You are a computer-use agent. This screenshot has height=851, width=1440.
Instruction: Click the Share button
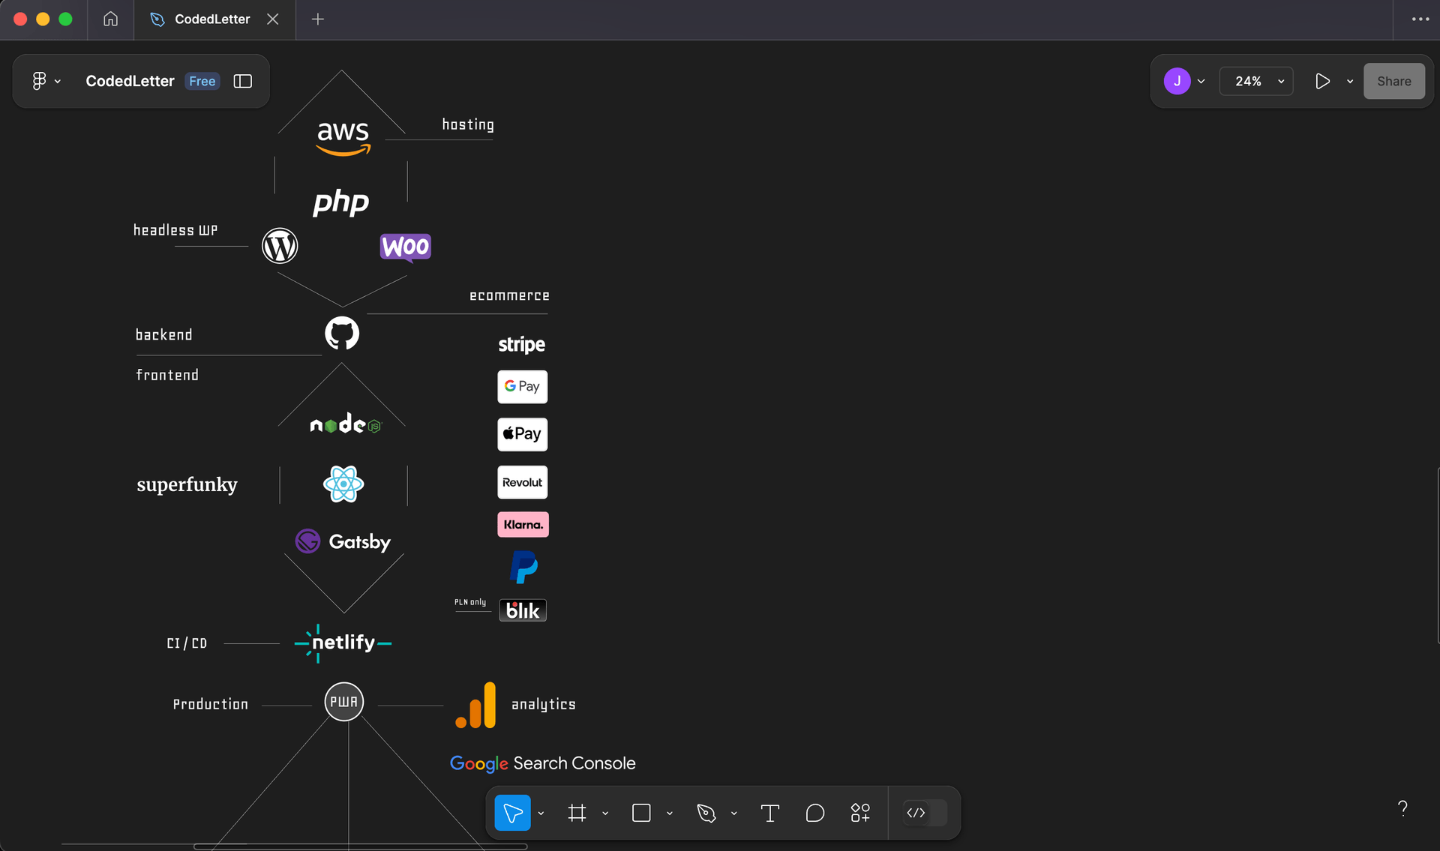tap(1394, 81)
